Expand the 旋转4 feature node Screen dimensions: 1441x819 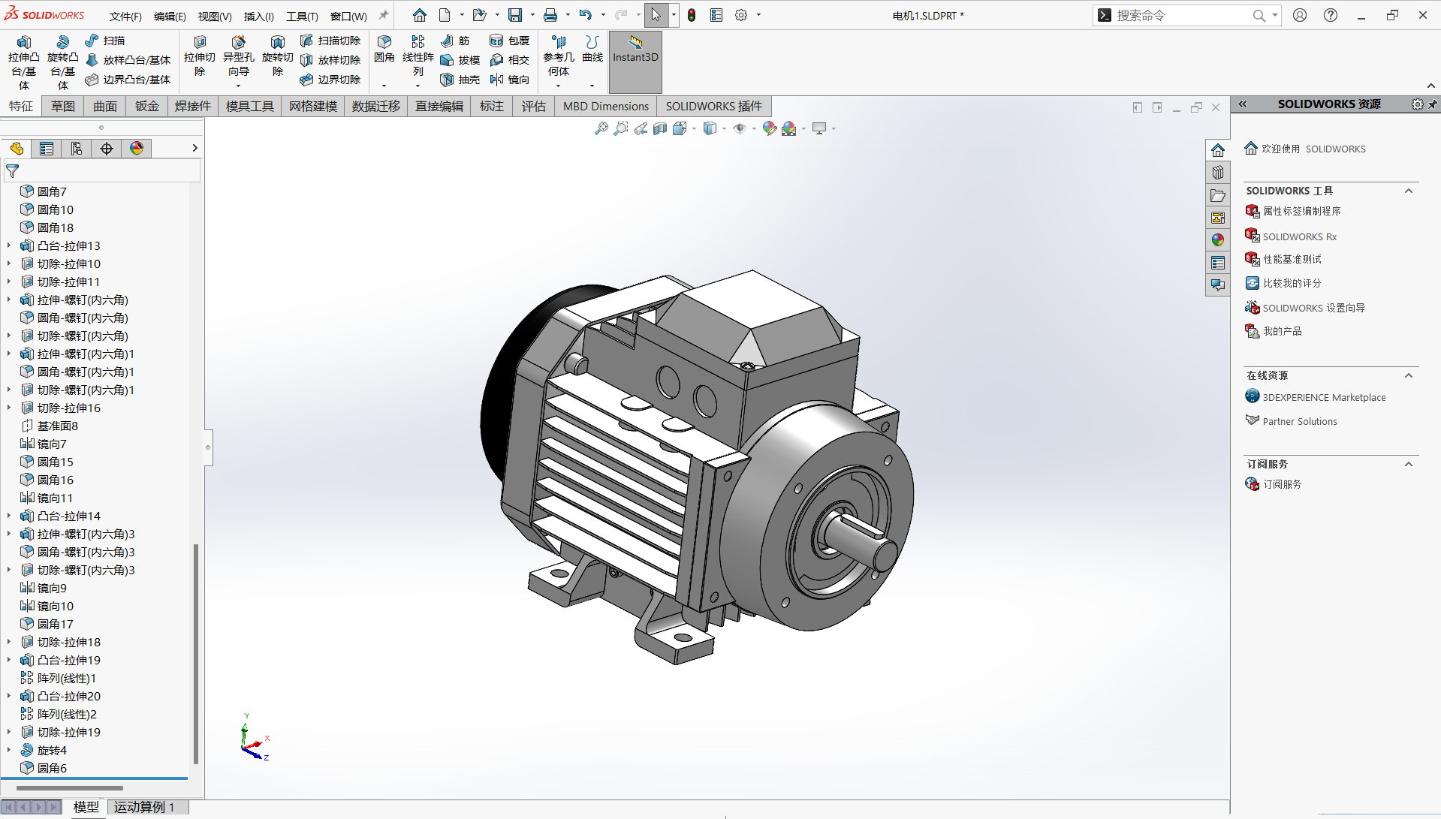(9, 750)
